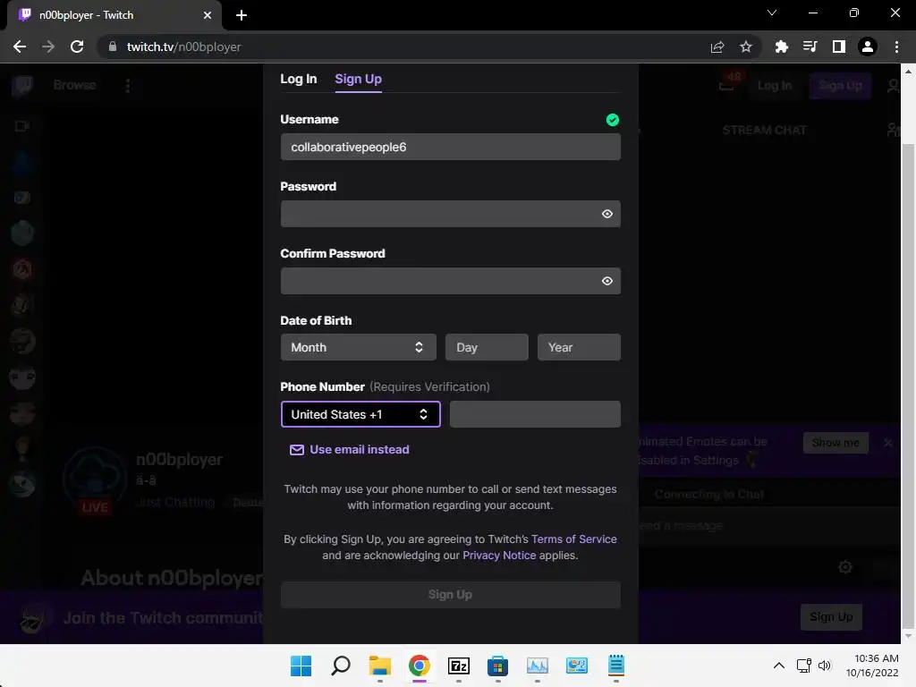Open the Chrome three-dot menu
The width and height of the screenshot is (916, 687).
coord(896,47)
